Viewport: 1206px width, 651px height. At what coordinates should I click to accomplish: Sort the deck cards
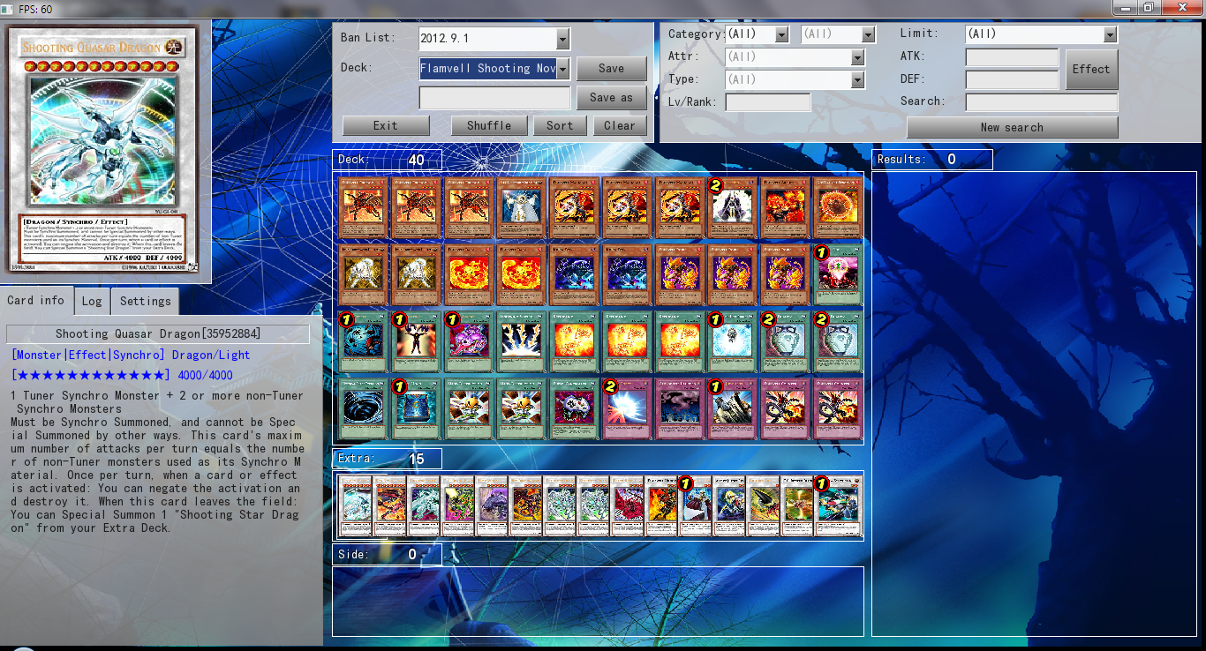[x=560, y=126]
